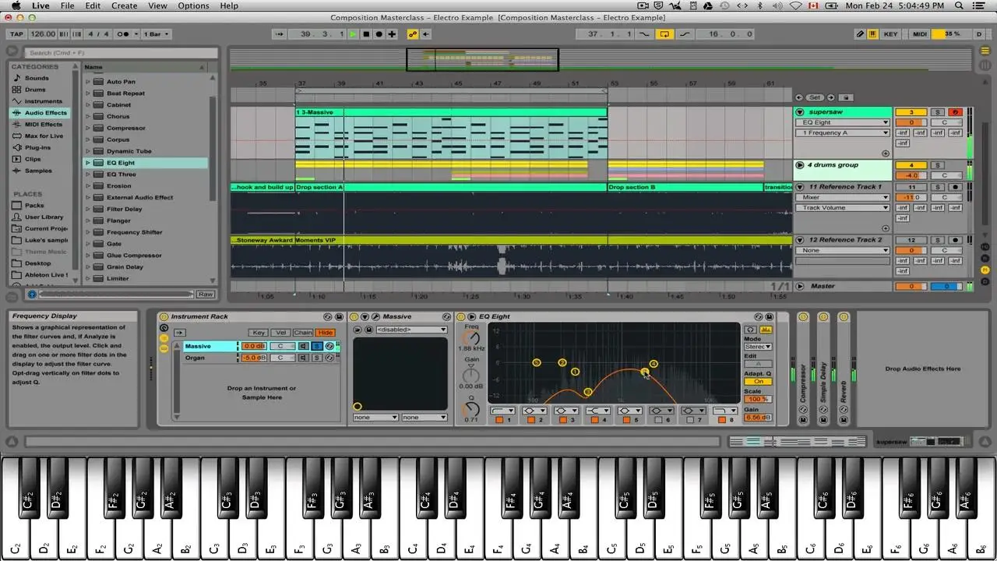Toggle track activator 11 Reference Track 1
This screenshot has height=561, width=997.
click(x=911, y=187)
